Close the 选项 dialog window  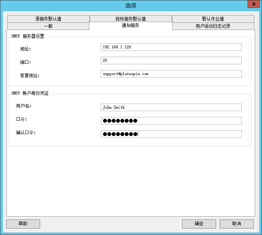(254, 4)
